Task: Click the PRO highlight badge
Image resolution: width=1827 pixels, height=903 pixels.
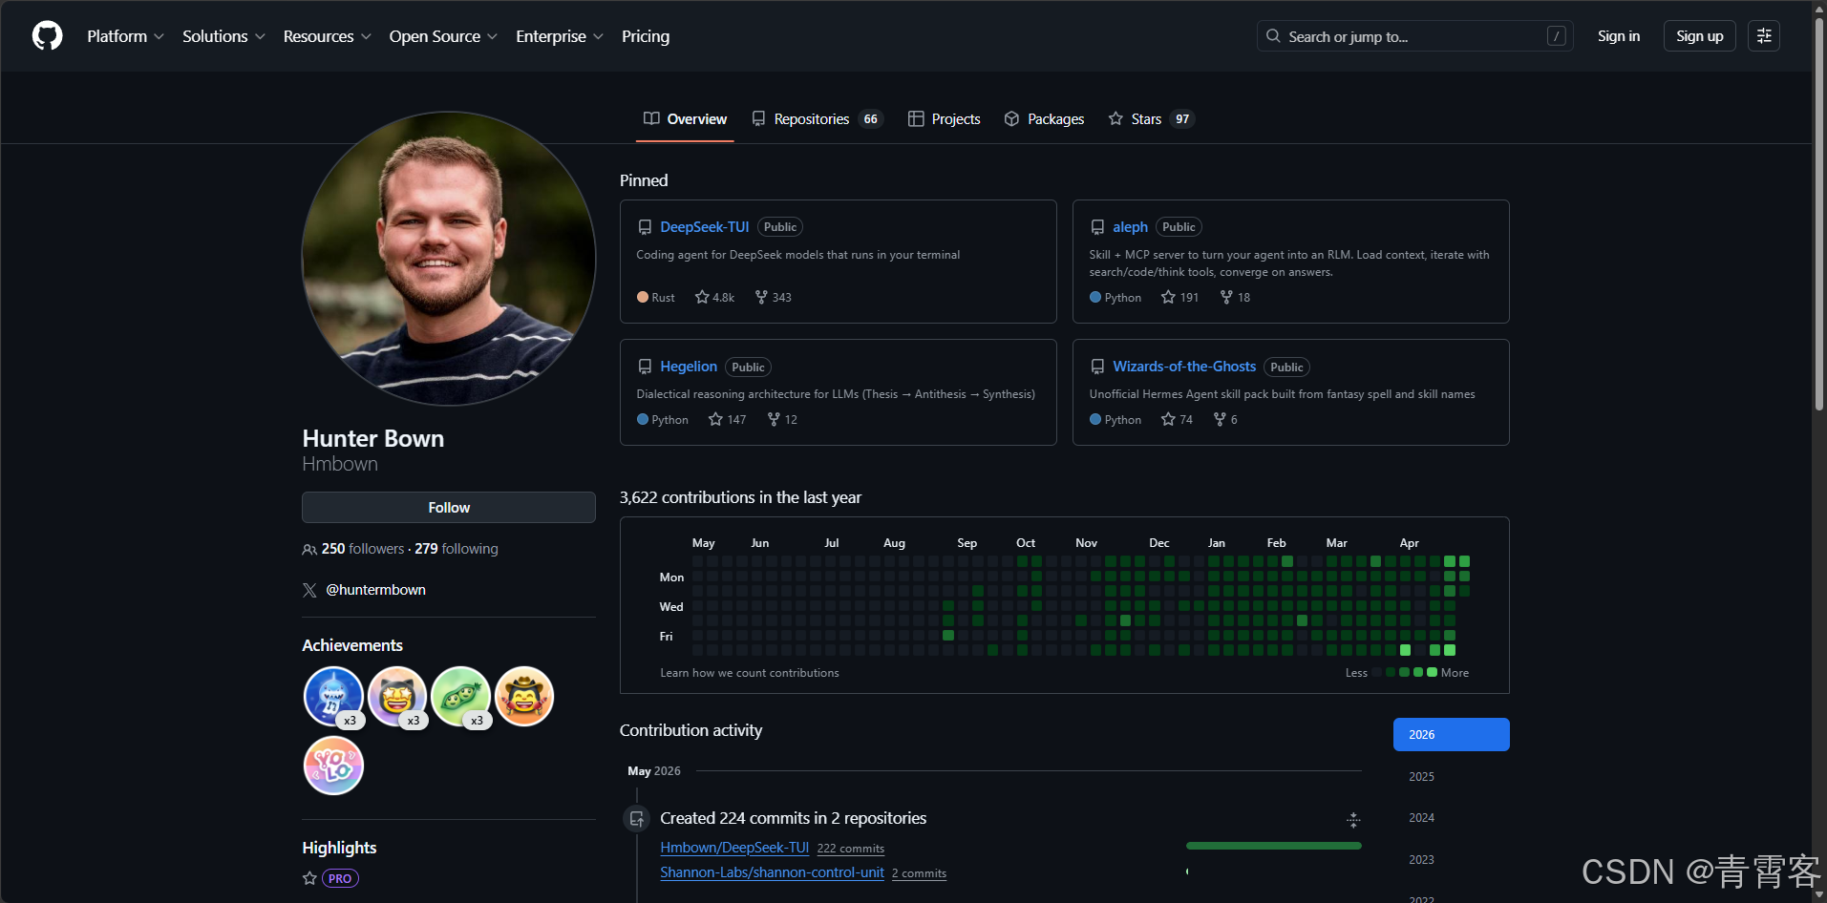Action: pos(340,878)
